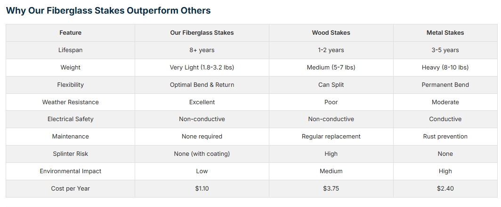Click the Permanent Bend cell
This screenshot has height=207, width=501.
point(445,85)
